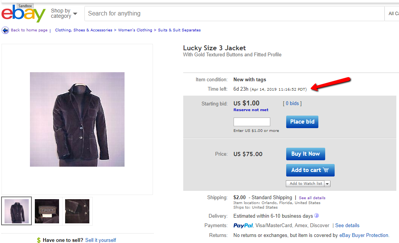Click the green dollar sign icon
399x243 pixels.
pos(39,240)
